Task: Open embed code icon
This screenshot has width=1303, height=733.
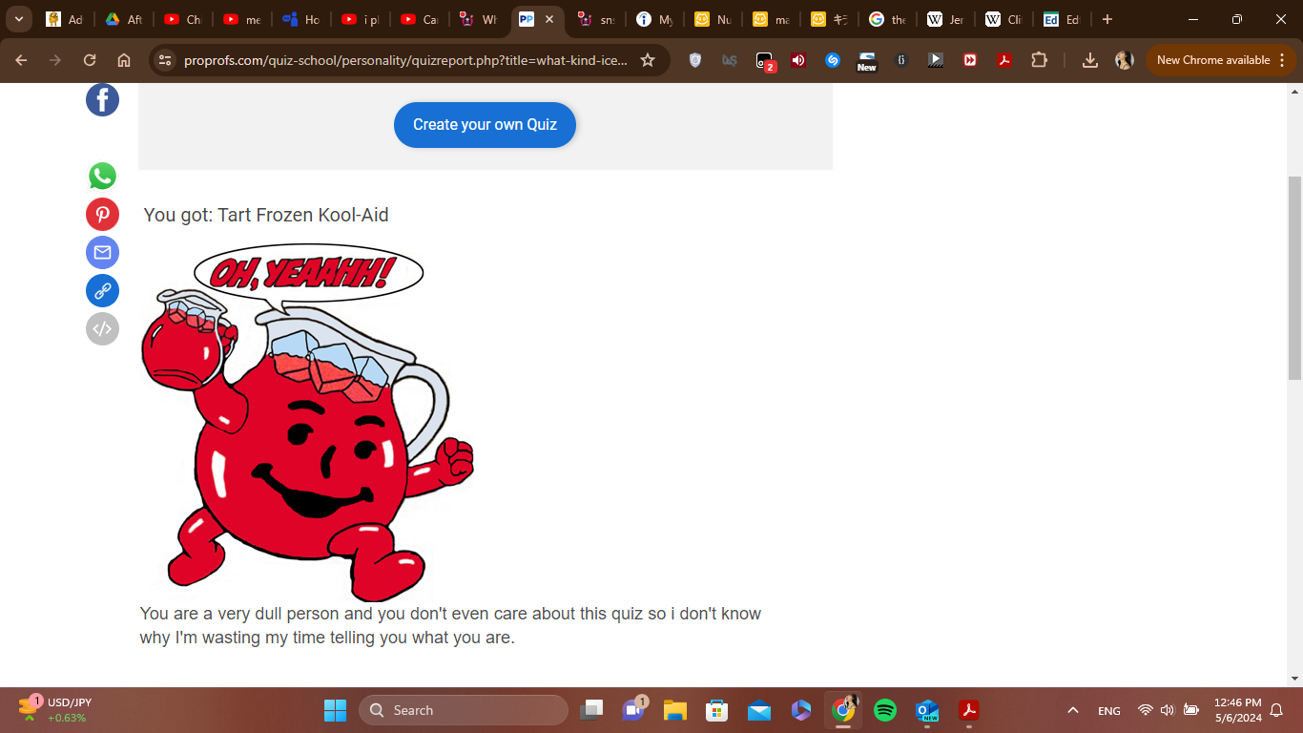Action: tap(102, 328)
